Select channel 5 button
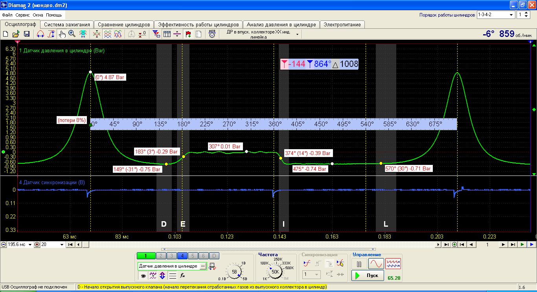This screenshot has height=292, width=537. (x=193, y=256)
